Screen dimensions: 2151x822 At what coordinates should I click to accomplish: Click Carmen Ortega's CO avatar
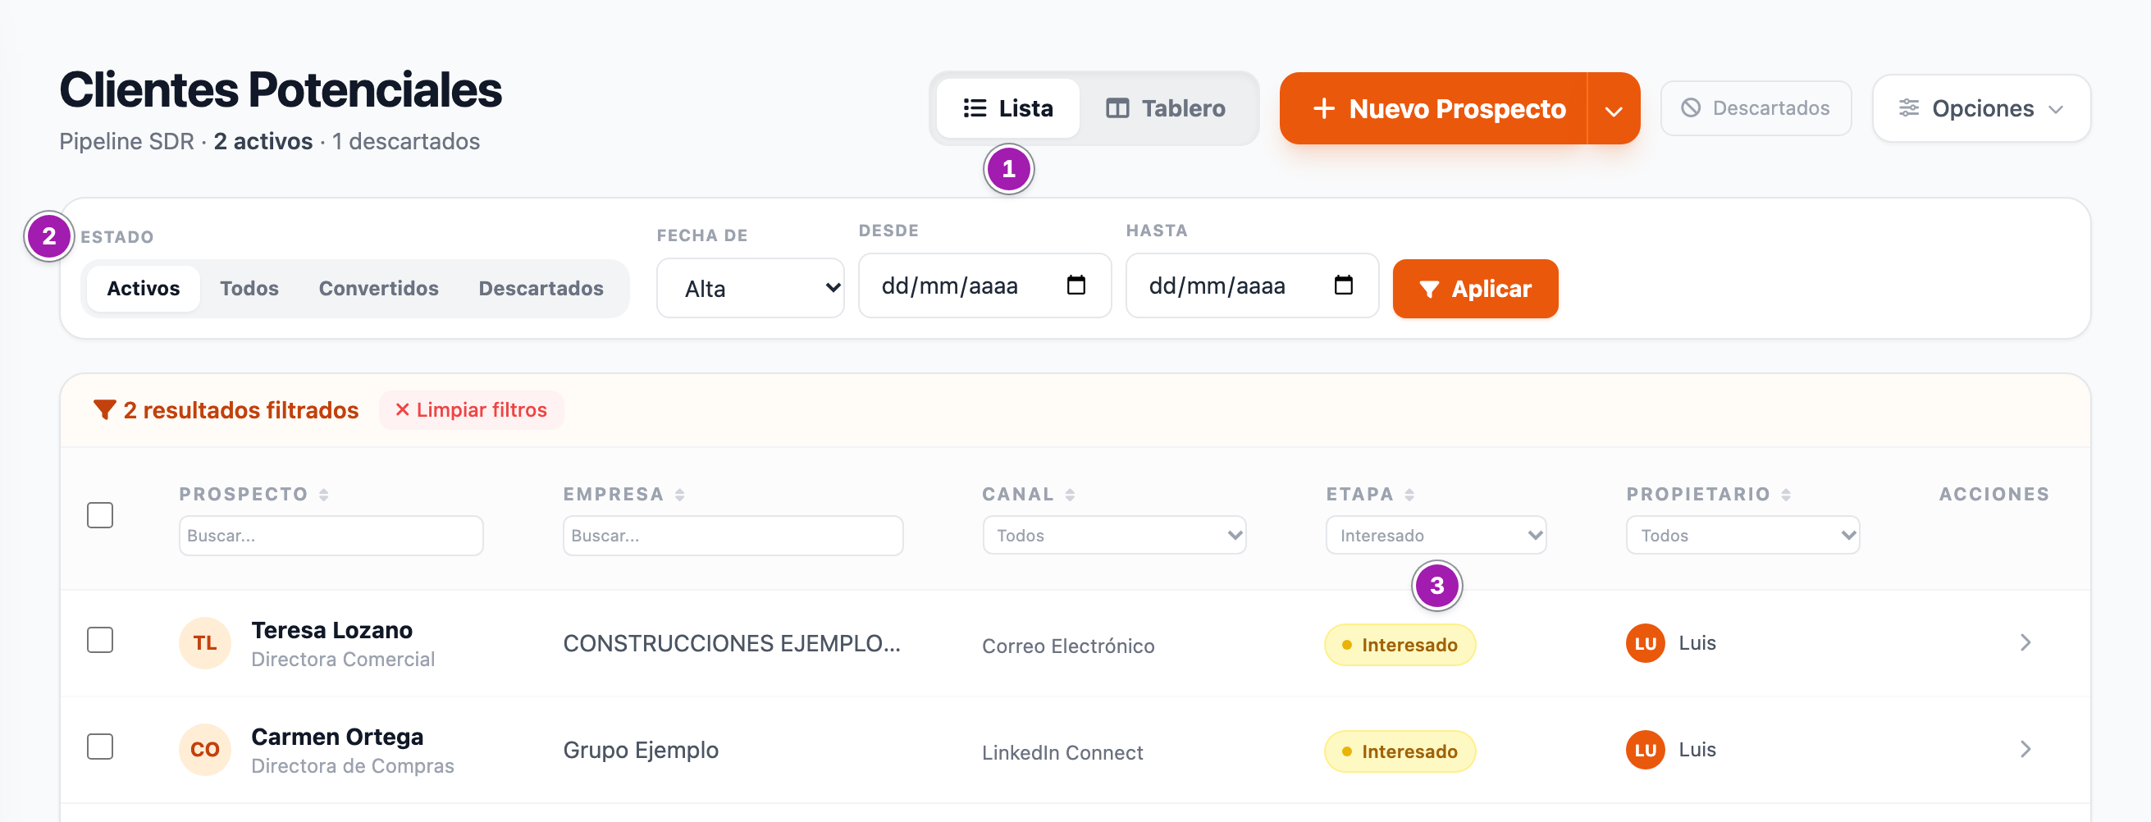pyautogui.click(x=204, y=749)
